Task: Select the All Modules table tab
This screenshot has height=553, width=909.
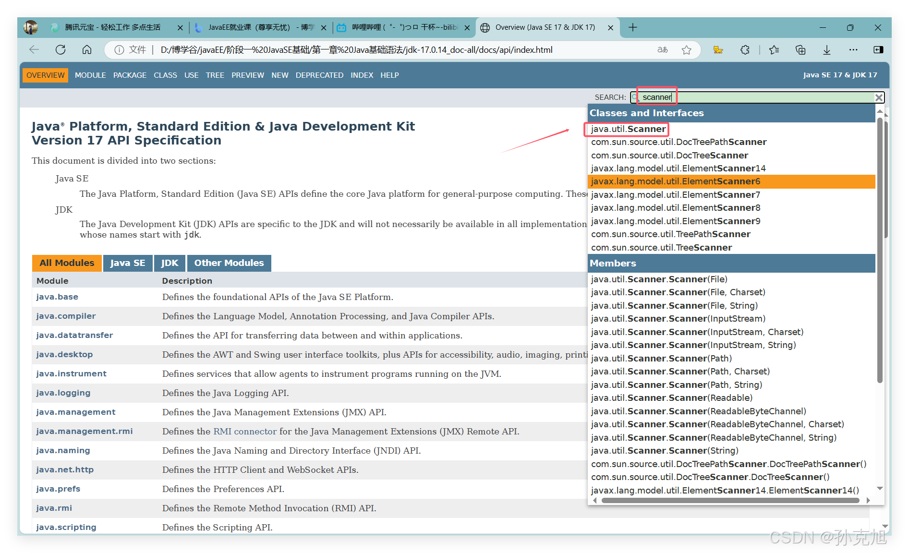Action: (67, 263)
